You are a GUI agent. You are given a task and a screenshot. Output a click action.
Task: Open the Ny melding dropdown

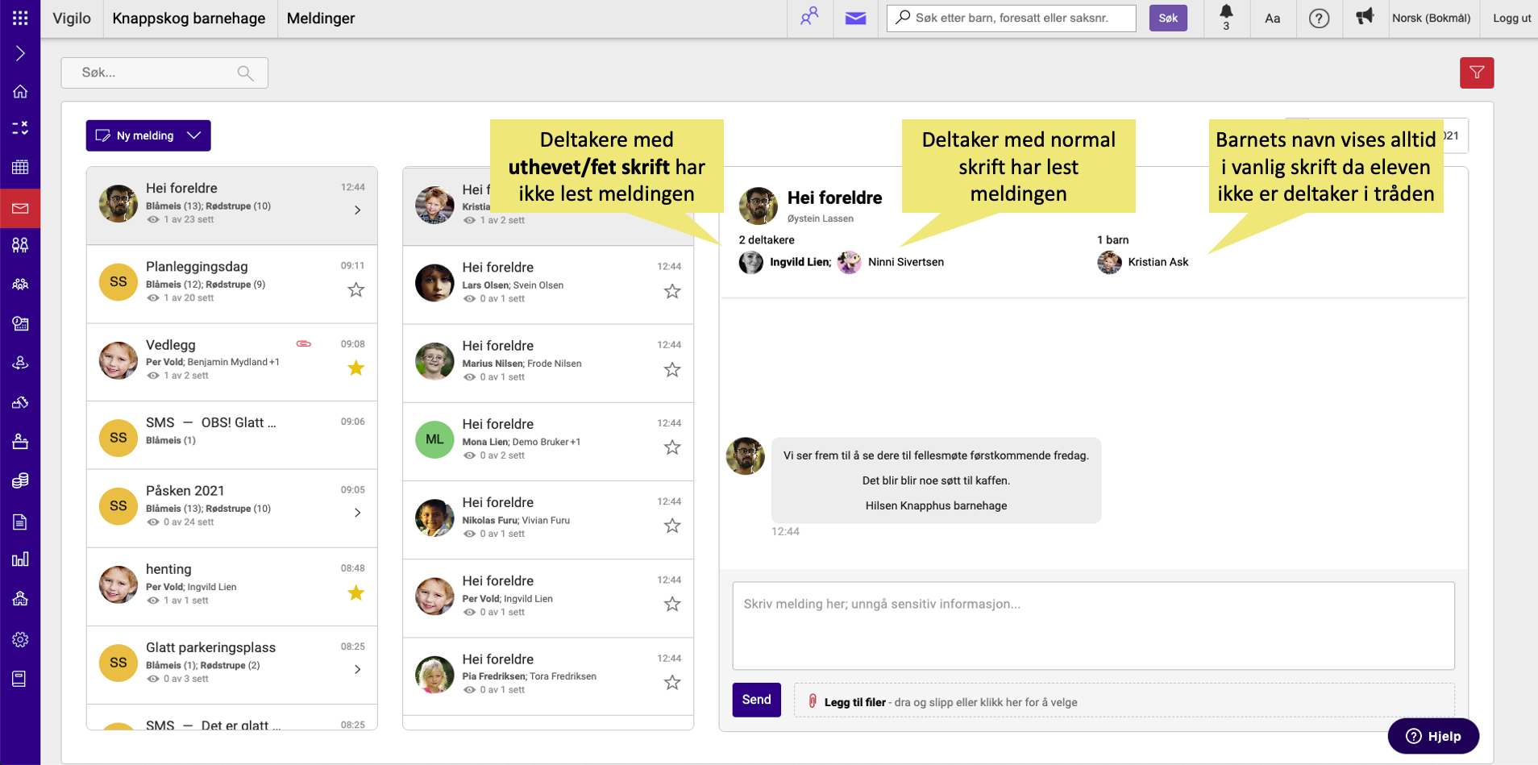coord(194,135)
